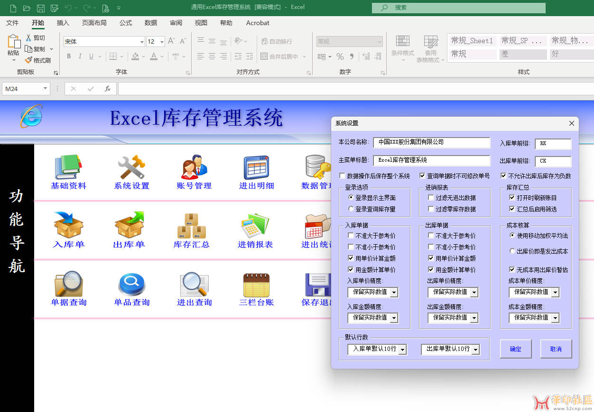The height and width of the screenshot is (412, 594).
Task: Uncheck 无成本用出库价暂估
Action: click(x=512, y=270)
